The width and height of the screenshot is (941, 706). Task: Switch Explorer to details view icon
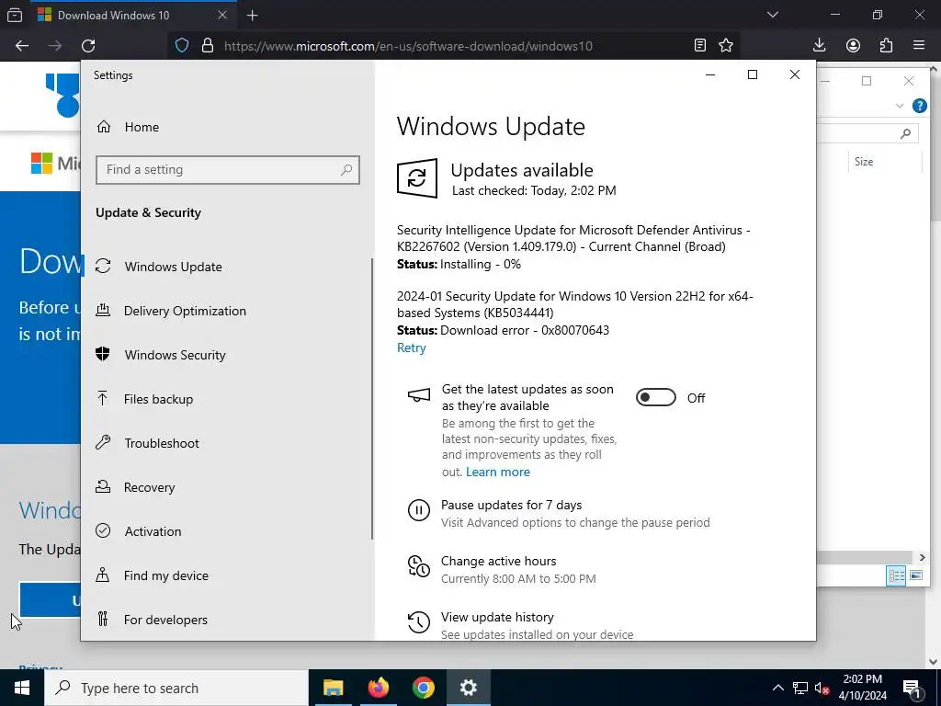[897, 575]
